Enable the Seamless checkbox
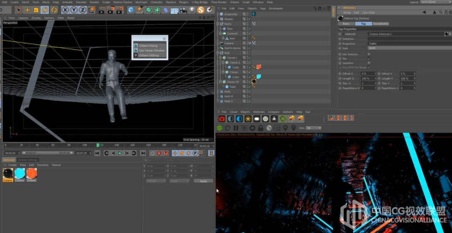This screenshot has height=233, width=452. pos(369,63)
